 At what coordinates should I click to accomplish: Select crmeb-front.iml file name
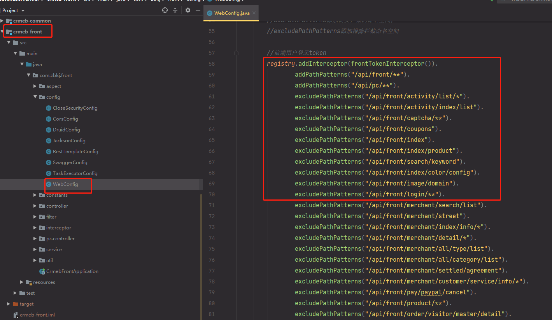[37, 315]
